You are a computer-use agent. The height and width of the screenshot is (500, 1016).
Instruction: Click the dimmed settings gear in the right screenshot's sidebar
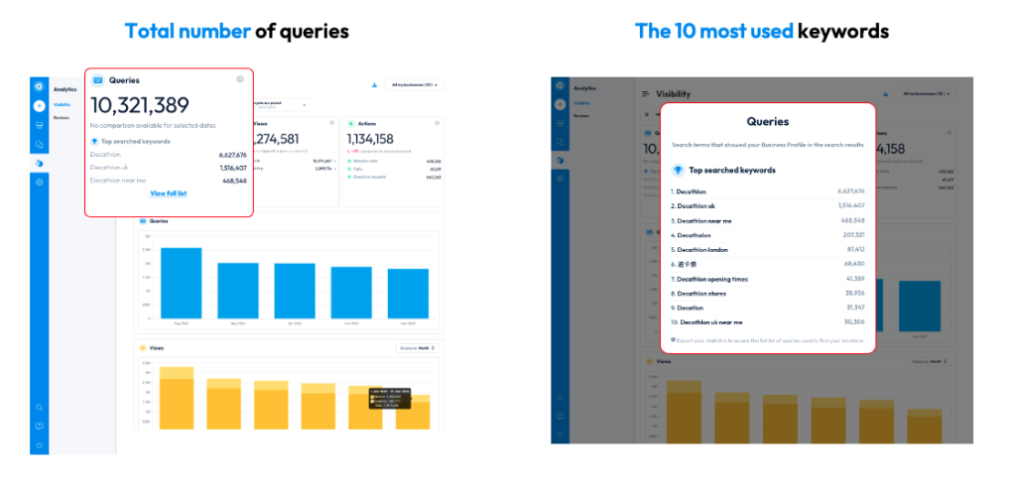coord(561,179)
